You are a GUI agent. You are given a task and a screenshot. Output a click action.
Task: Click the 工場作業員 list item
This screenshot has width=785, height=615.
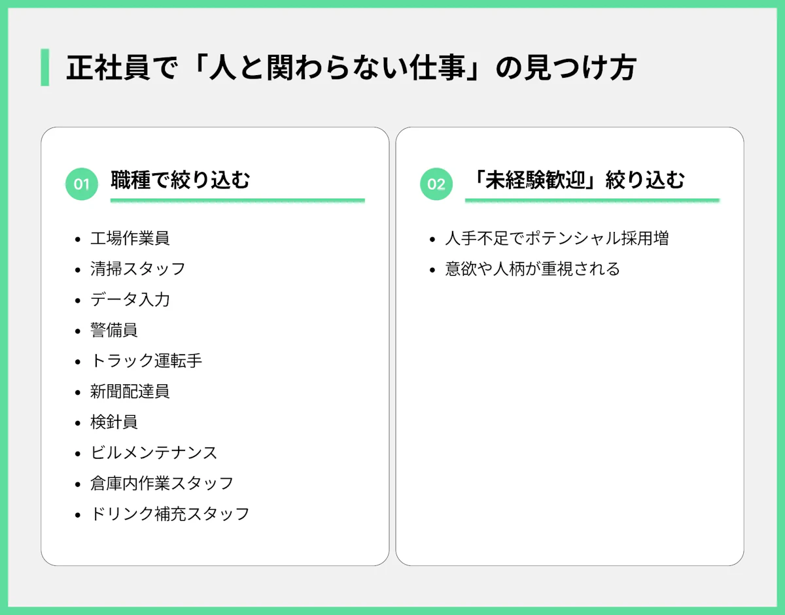pyautogui.click(x=130, y=238)
